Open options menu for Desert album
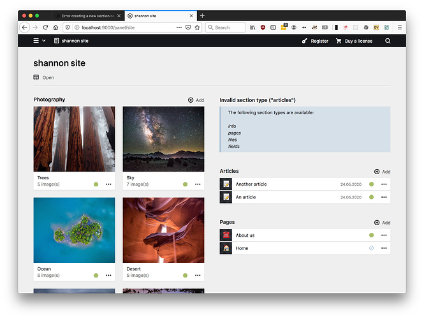The image size is (424, 319). pyautogui.click(x=198, y=276)
